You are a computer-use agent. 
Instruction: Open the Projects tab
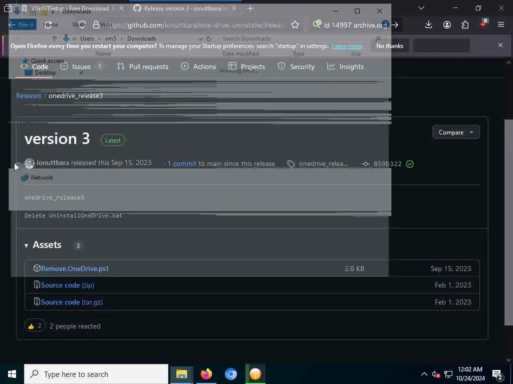point(246,66)
